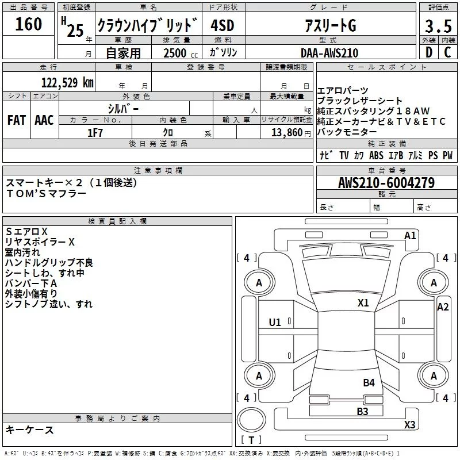Click the rear-left tire A marker
Screen dimensions: 460x460
coord(259,376)
